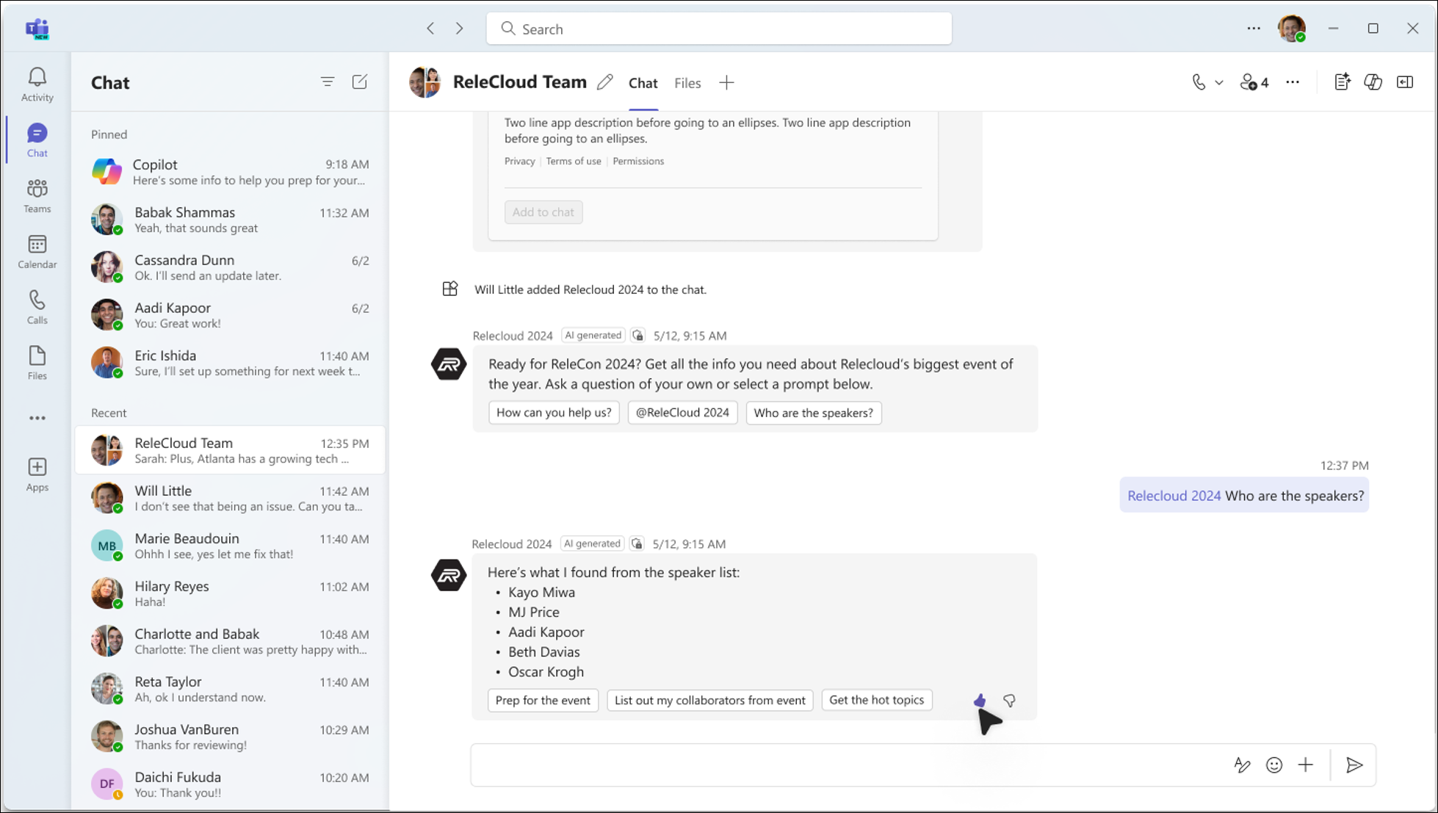Switch to the Files tab
Screen dimensions: 1438x813
[x=688, y=83]
